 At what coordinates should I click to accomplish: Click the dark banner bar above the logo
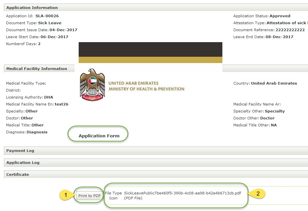150,49
